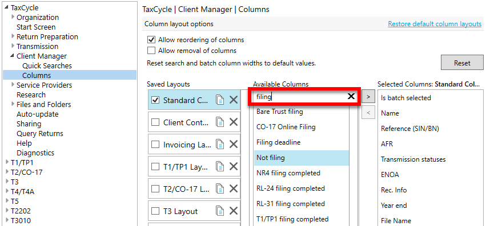Select Year end selected column
Screen dimensions: 486x226
(431, 206)
